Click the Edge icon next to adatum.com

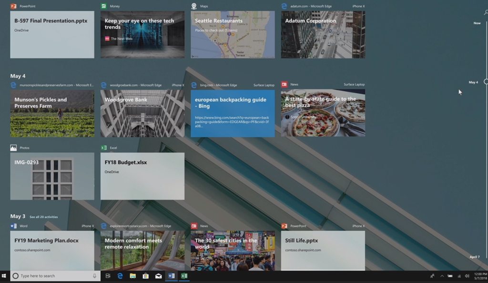click(x=284, y=6)
